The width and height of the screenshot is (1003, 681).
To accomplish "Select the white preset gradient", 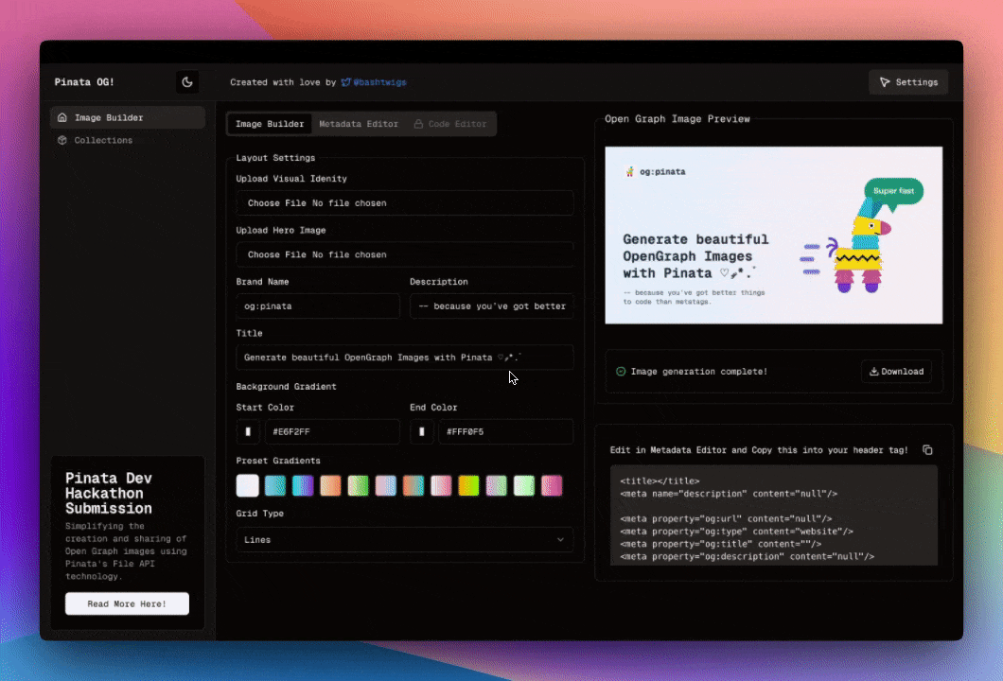I will (248, 486).
